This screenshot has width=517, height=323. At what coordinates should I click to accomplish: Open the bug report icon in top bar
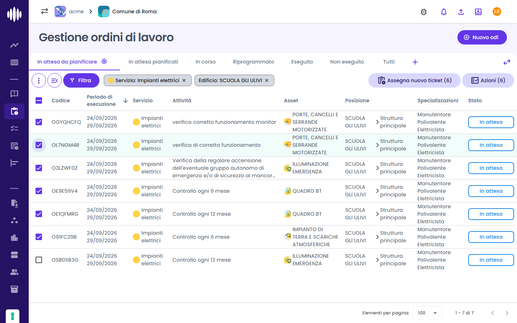pyautogui.click(x=424, y=12)
